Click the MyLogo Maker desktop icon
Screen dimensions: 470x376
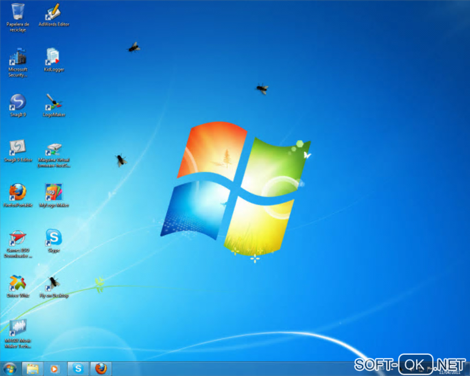(54, 196)
